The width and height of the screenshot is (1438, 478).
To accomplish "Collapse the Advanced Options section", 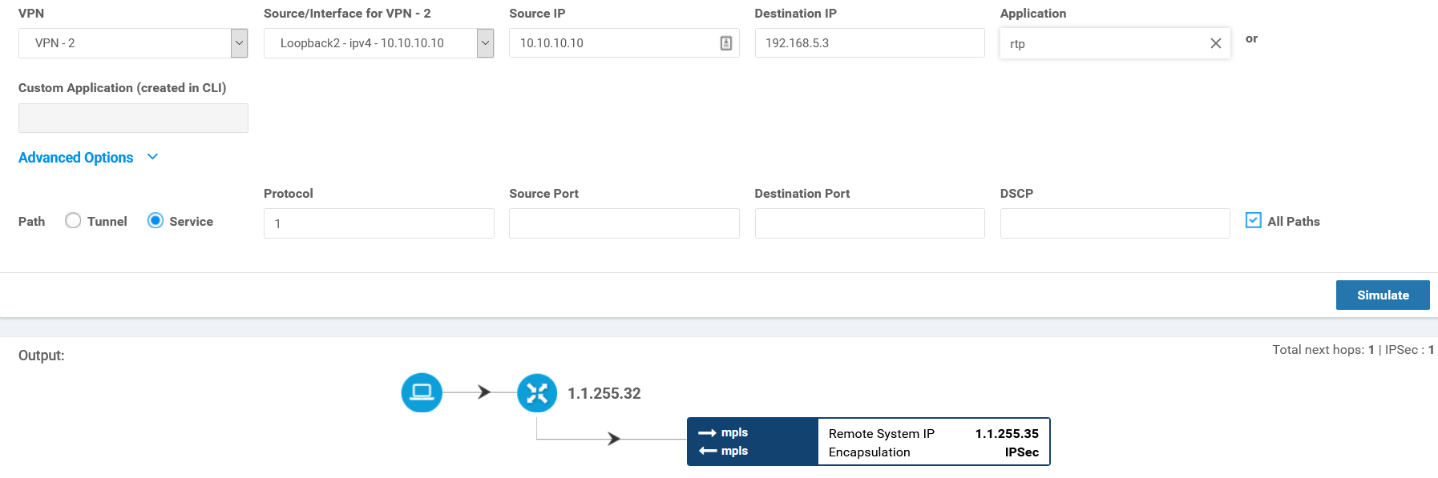I will pos(153,157).
